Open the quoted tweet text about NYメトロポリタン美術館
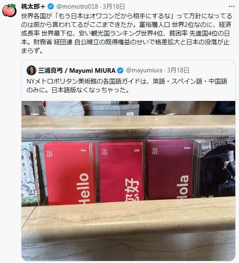This screenshot has height=263, width=239. coord(127,86)
